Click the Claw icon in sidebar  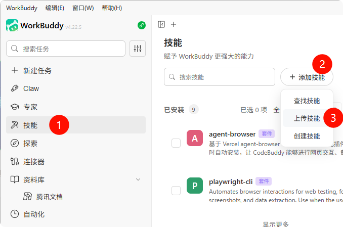pyautogui.click(x=15, y=88)
